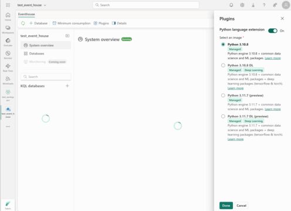Screen dimensions: 291x211
Task: Expand the test_event_house workspace dropdown
Action: (32, 5)
